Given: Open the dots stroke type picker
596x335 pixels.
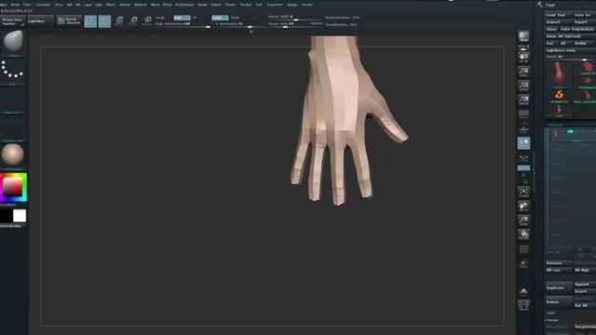Looking at the screenshot, I should click(12, 71).
